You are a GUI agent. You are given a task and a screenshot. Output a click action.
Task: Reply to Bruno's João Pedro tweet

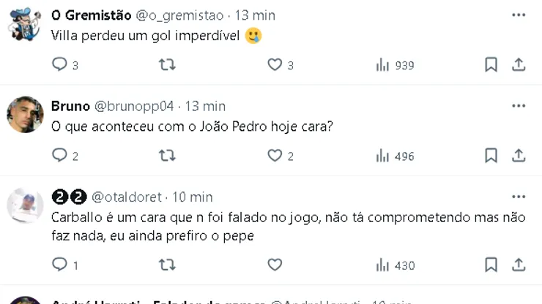point(60,156)
